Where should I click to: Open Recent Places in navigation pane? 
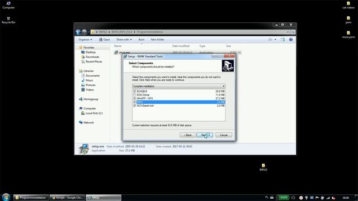coord(93,62)
